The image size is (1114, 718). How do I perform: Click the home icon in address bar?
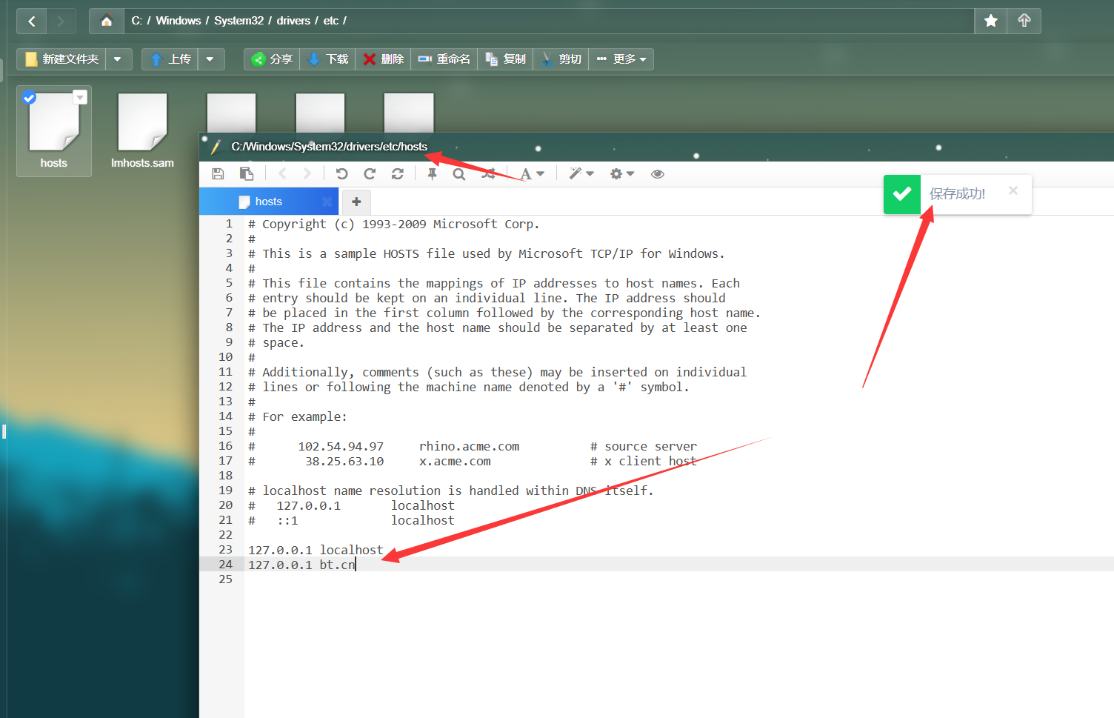tap(107, 21)
